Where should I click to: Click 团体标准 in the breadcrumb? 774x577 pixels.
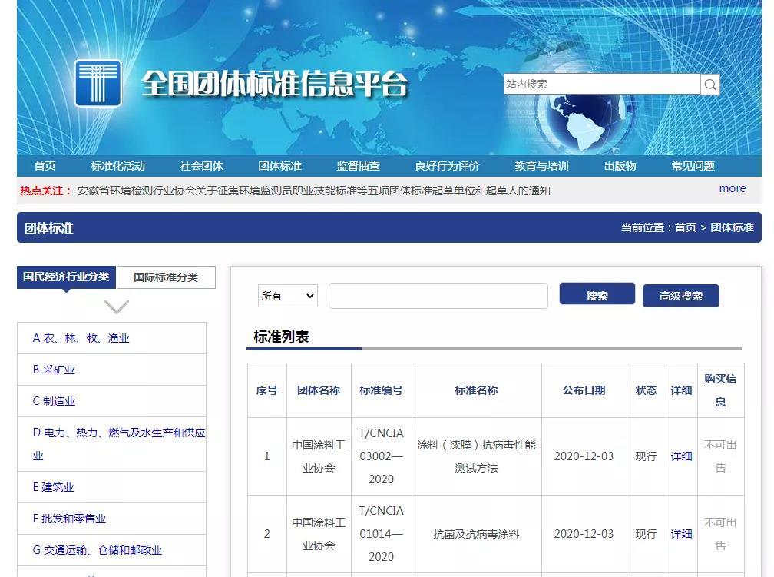[x=732, y=227]
